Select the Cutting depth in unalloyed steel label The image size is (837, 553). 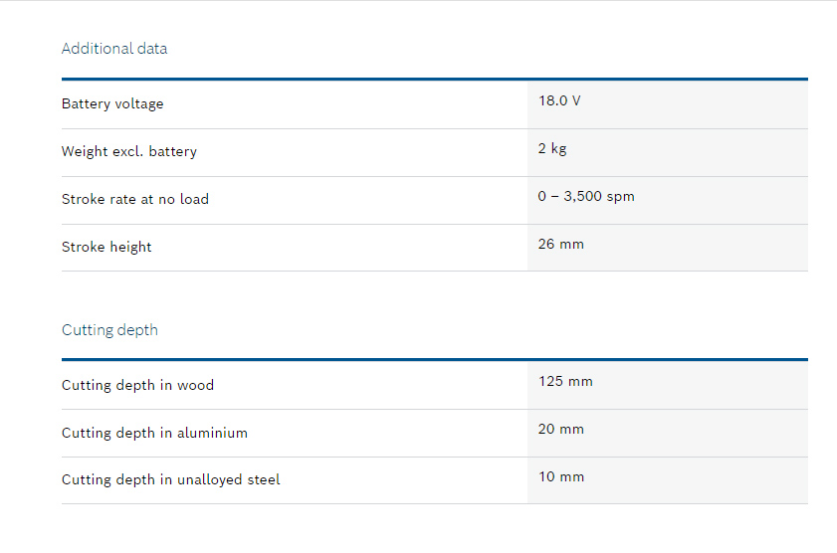click(171, 479)
